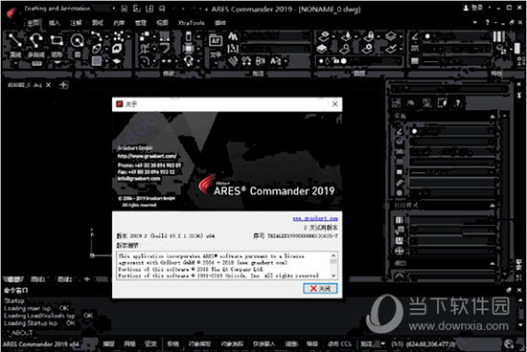Screen dimensions: 527x352
Task: Choose the Ellipse tool in Draw panel
Action: coord(97,49)
